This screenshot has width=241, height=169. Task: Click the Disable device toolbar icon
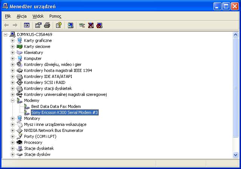(99, 25)
